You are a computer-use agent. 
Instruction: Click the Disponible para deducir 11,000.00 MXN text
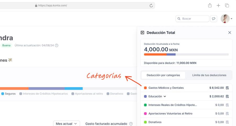click(170, 63)
